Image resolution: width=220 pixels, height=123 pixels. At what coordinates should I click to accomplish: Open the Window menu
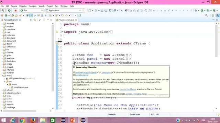pyautogui.click(x=64, y=6)
